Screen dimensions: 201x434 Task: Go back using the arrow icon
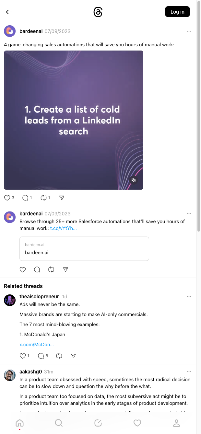point(9,12)
